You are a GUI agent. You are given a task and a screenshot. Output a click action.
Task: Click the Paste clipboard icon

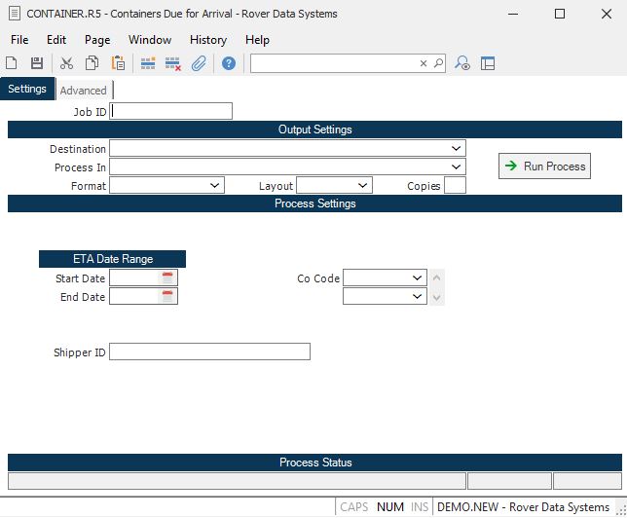click(x=118, y=63)
